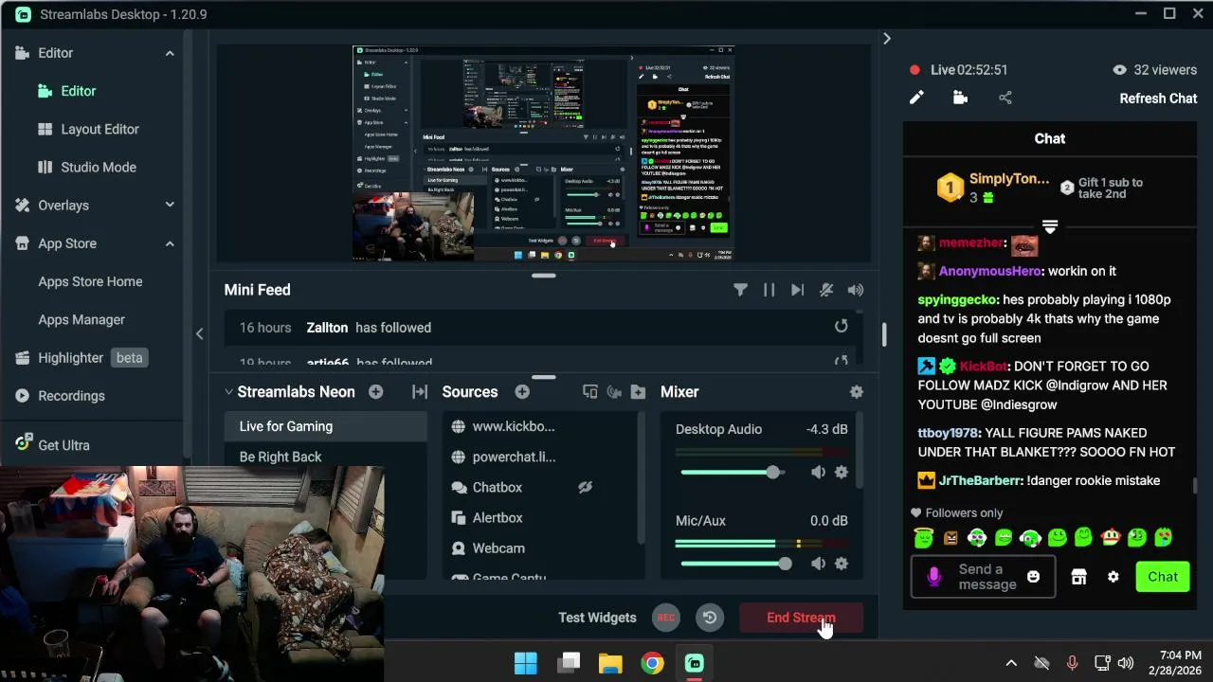Send message with green Chat button
This screenshot has width=1213, height=682.
pyautogui.click(x=1163, y=577)
